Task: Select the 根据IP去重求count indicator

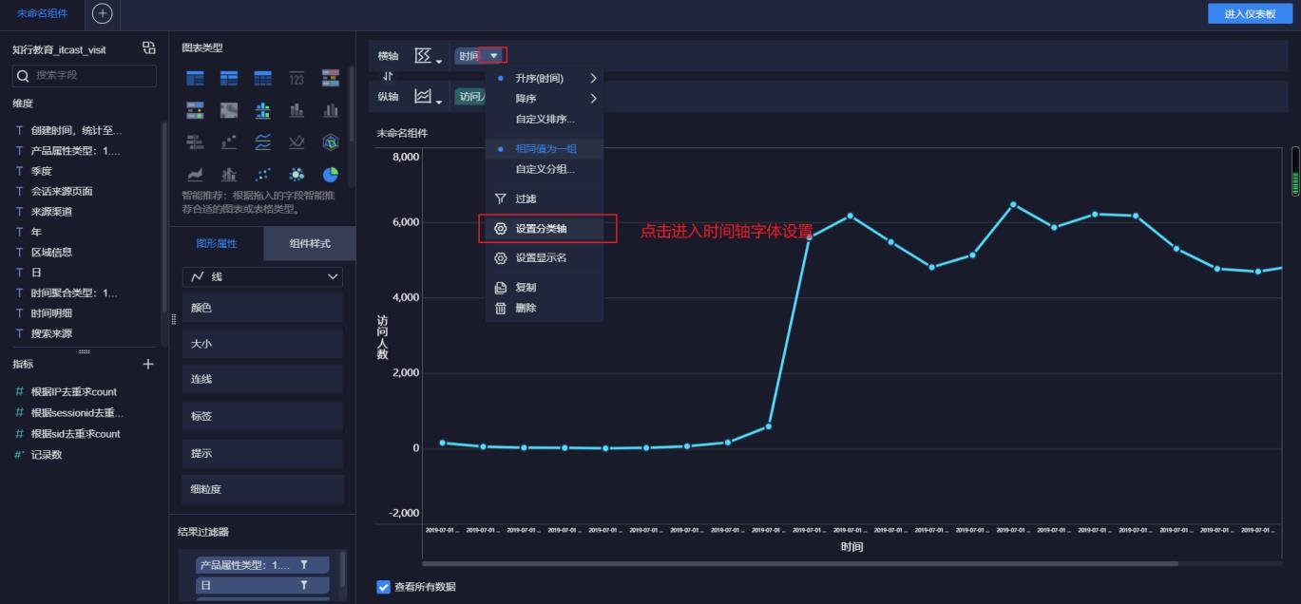Action: point(76,391)
